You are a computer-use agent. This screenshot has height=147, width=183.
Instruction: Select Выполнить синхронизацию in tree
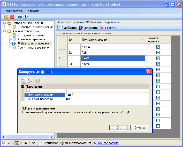(x=35, y=27)
